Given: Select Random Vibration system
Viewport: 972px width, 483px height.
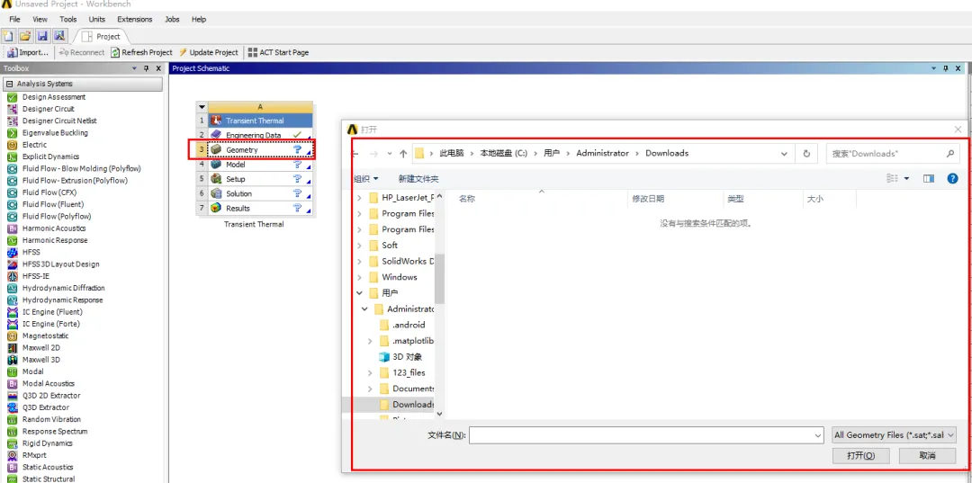Looking at the screenshot, I should (x=51, y=419).
